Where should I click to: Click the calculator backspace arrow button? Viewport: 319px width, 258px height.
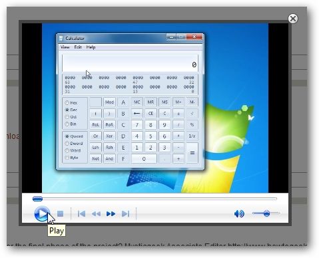[137, 114]
